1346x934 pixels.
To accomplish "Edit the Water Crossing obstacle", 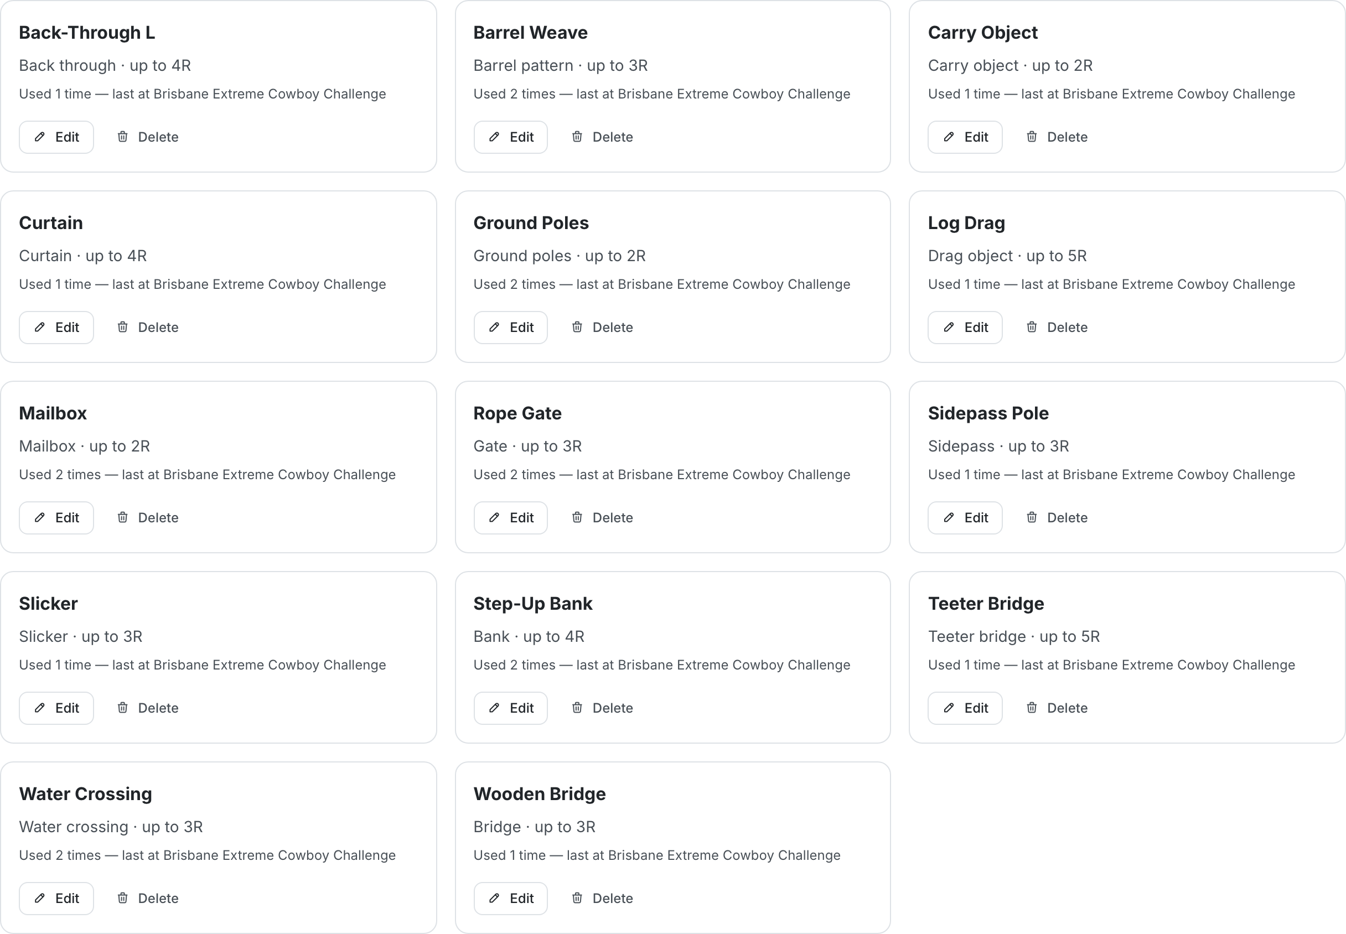I will coord(56,898).
